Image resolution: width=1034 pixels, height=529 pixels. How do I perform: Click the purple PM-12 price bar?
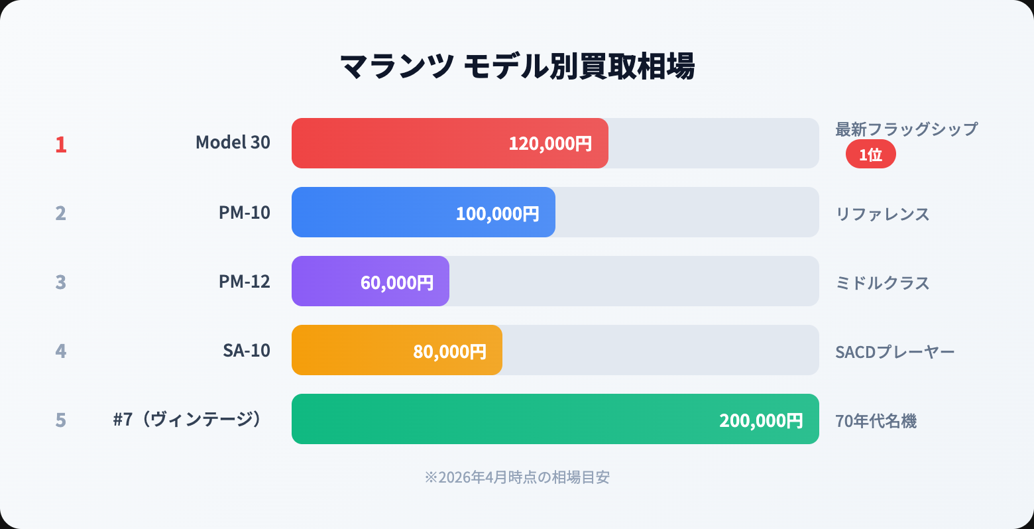[x=370, y=281]
